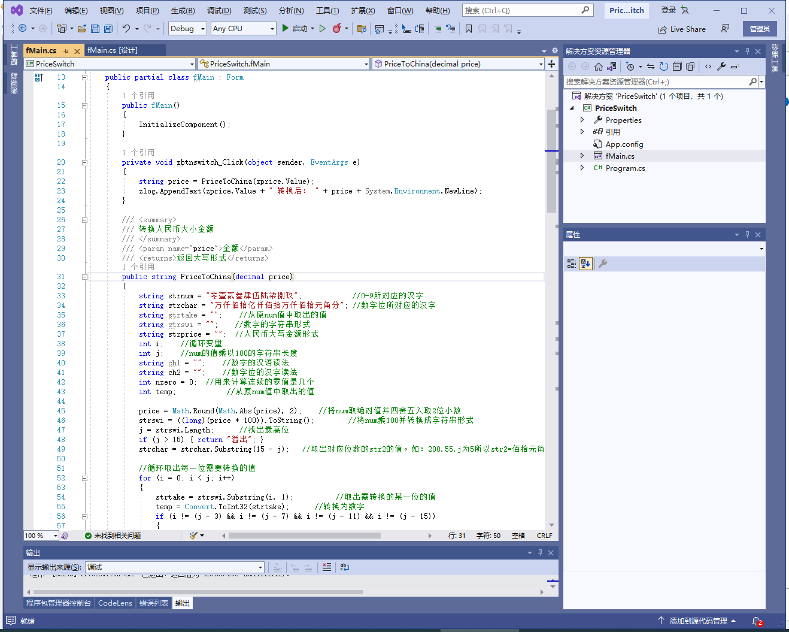The width and height of the screenshot is (789, 632).
Task: Click the feedback person icon near Live Share
Action: click(x=725, y=28)
